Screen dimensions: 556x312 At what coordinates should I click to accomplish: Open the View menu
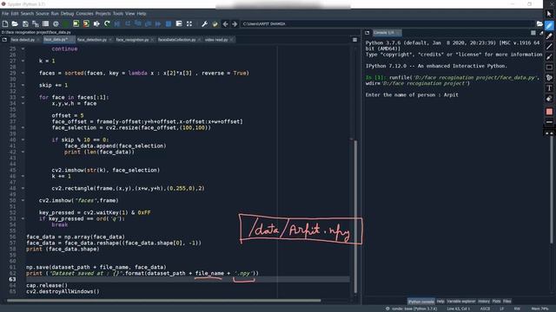[129, 14]
